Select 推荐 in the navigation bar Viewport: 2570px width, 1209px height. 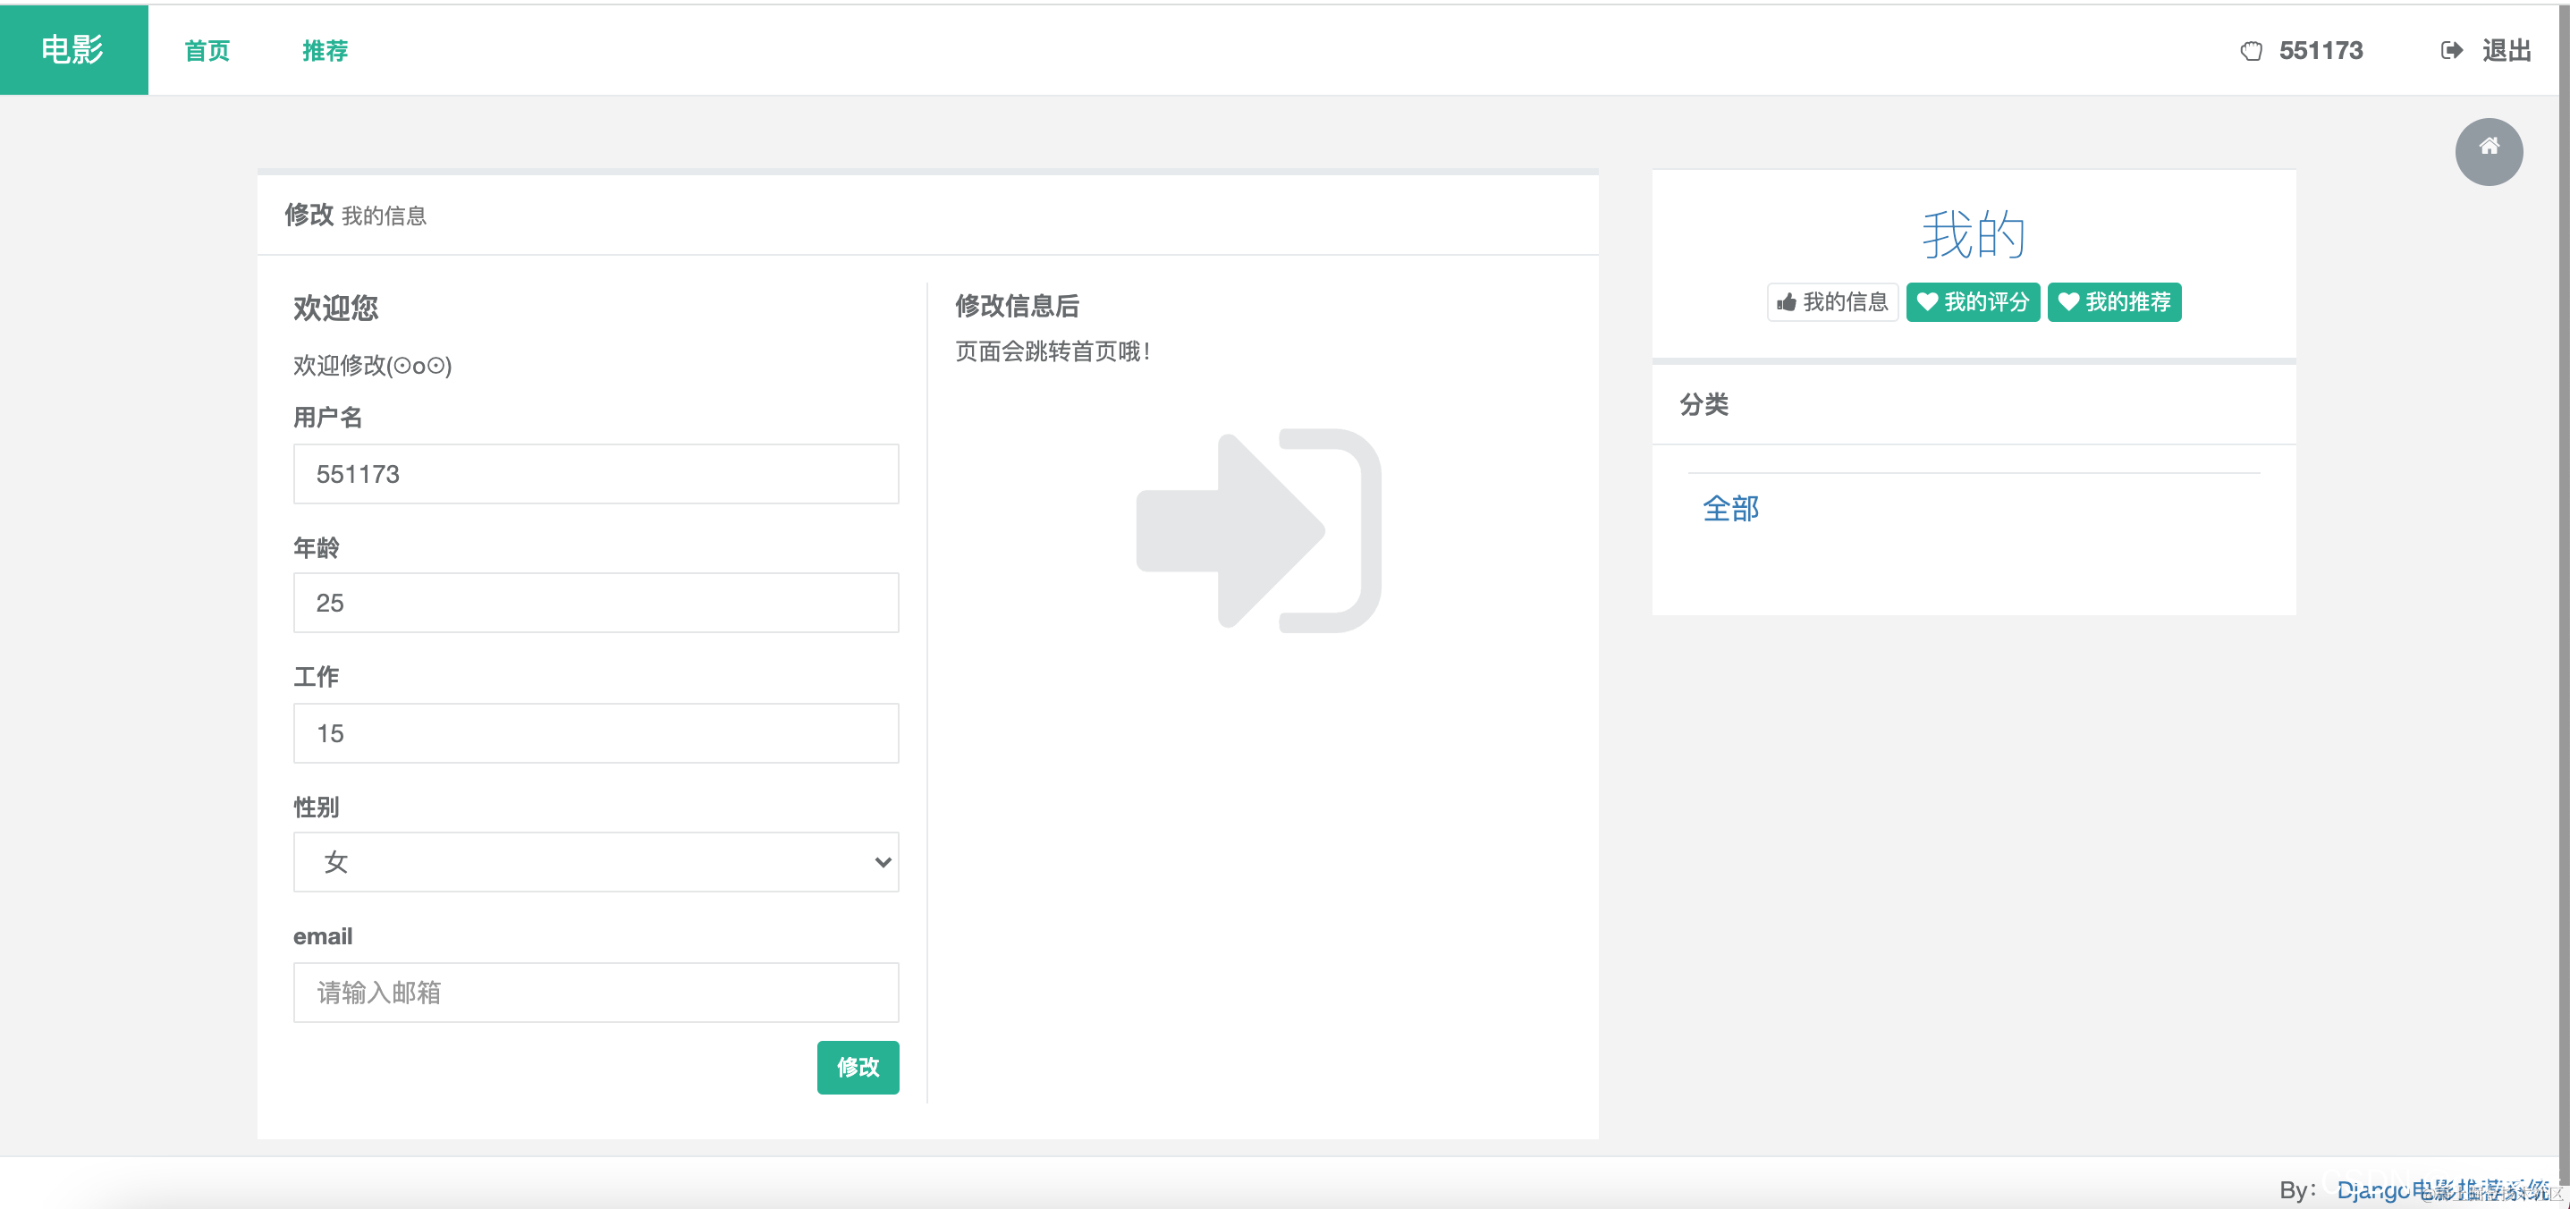click(x=325, y=50)
